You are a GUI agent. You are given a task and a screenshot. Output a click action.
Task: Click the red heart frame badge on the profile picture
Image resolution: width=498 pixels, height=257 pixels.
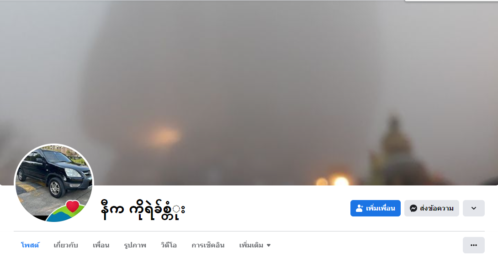pos(72,206)
